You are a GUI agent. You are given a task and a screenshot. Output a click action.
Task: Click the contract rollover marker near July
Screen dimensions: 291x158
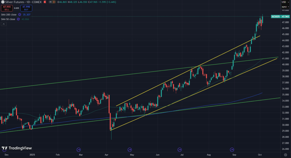[180, 149]
